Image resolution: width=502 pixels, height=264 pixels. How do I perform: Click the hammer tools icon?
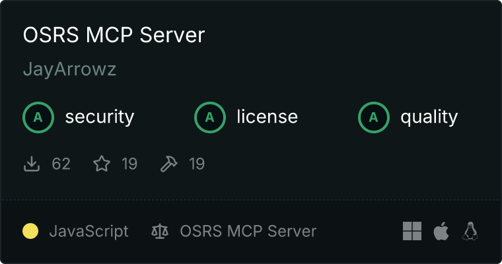point(169,164)
